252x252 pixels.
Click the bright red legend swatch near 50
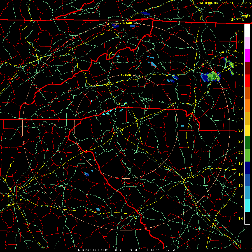pyautogui.click(x=247, y=81)
